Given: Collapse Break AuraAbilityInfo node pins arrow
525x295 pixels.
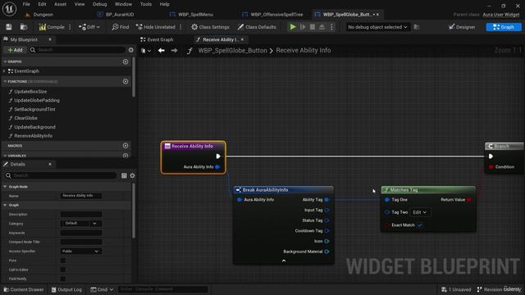Looking at the screenshot, I should point(284,261).
